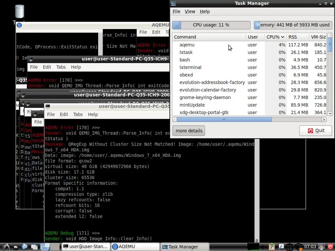The width and height of the screenshot is (335, 251).
Task: Click the Memory usage progress bar
Action: coord(293,25)
